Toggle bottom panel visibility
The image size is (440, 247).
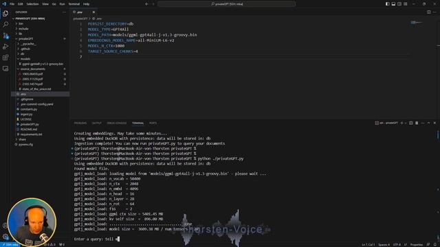pyautogui.click(x=393, y=4)
